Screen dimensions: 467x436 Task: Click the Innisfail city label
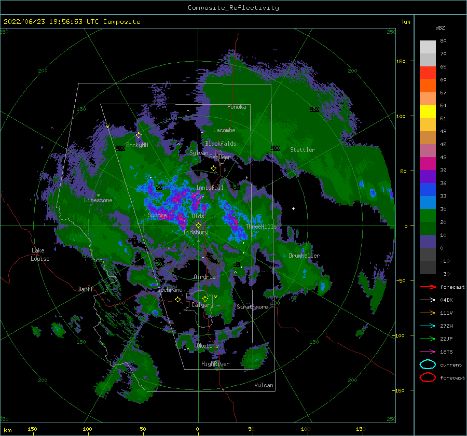pyautogui.click(x=210, y=188)
